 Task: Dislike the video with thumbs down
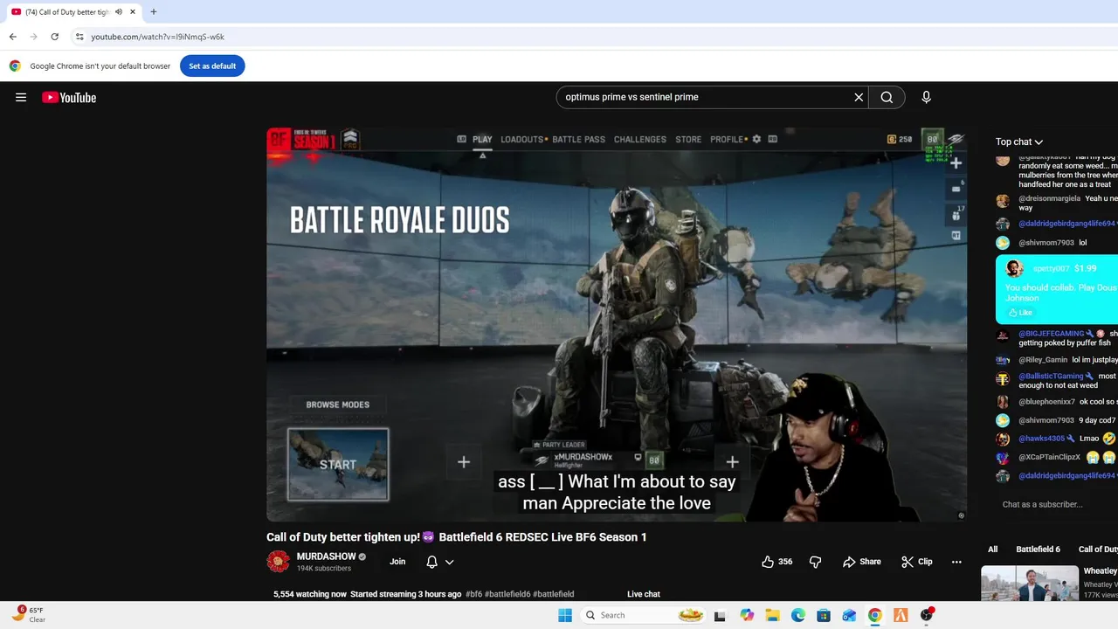tap(815, 562)
